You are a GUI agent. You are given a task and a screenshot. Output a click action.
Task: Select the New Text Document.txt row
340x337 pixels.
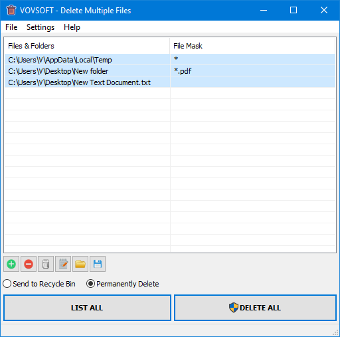click(x=170, y=82)
